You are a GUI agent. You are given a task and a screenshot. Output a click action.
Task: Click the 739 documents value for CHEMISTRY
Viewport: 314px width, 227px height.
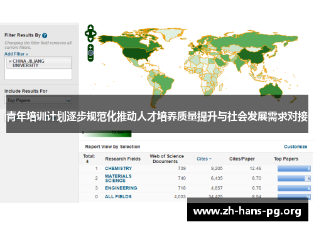(x=181, y=168)
